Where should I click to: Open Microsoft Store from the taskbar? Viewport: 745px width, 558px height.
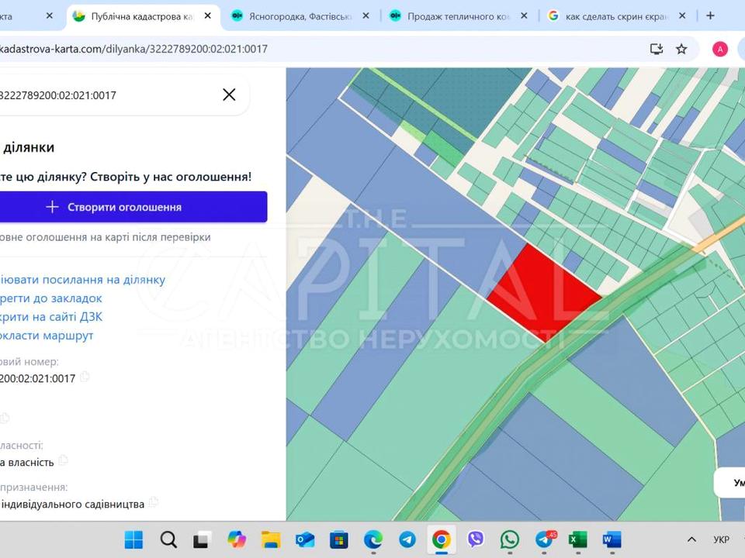339,540
